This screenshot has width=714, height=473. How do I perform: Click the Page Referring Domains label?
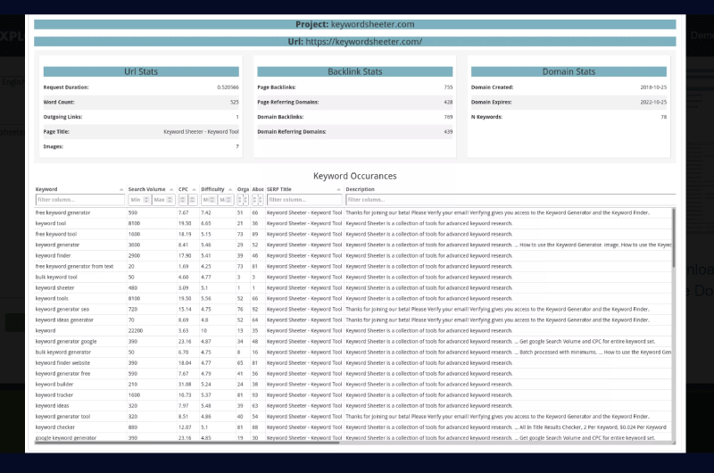[287, 102]
